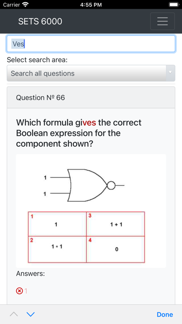Tap the up arrow previous-field icon

pos(14,314)
